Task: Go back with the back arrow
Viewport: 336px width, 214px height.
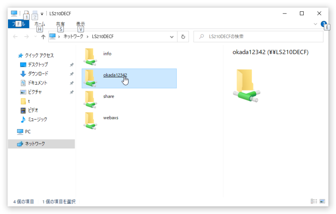Action: (15, 37)
